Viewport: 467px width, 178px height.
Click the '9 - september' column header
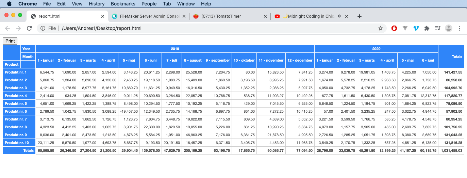[218, 60]
